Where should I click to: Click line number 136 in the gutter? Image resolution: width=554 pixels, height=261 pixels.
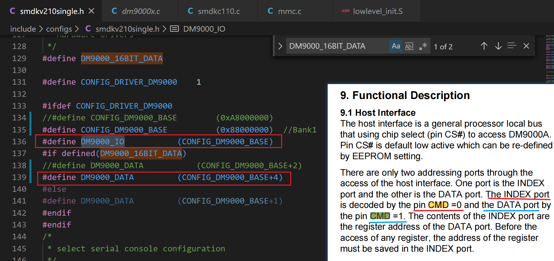[19, 142]
